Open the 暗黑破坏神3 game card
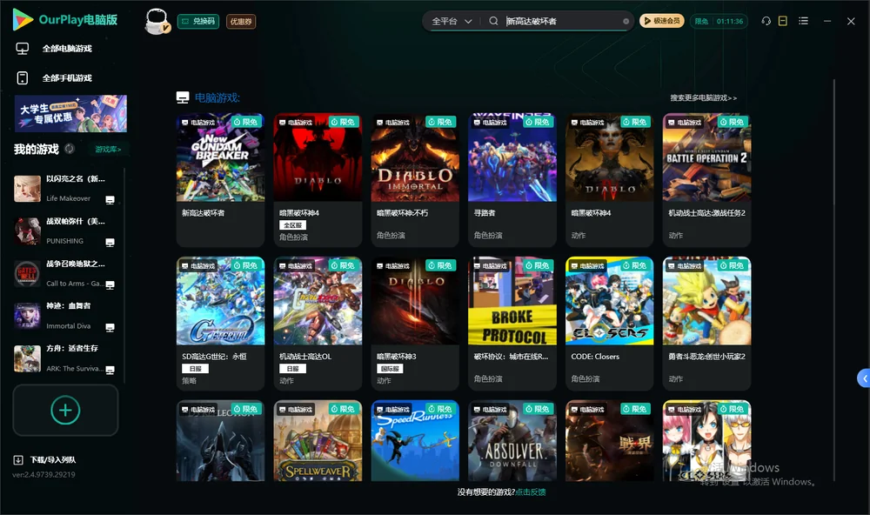Screen dimensions: 870x515 click(415, 324)
